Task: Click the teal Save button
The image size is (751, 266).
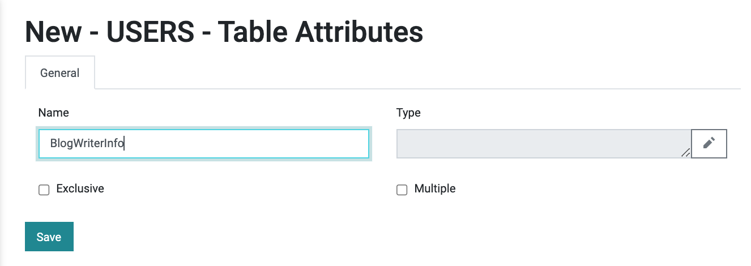Action: [x=49, y=237]
